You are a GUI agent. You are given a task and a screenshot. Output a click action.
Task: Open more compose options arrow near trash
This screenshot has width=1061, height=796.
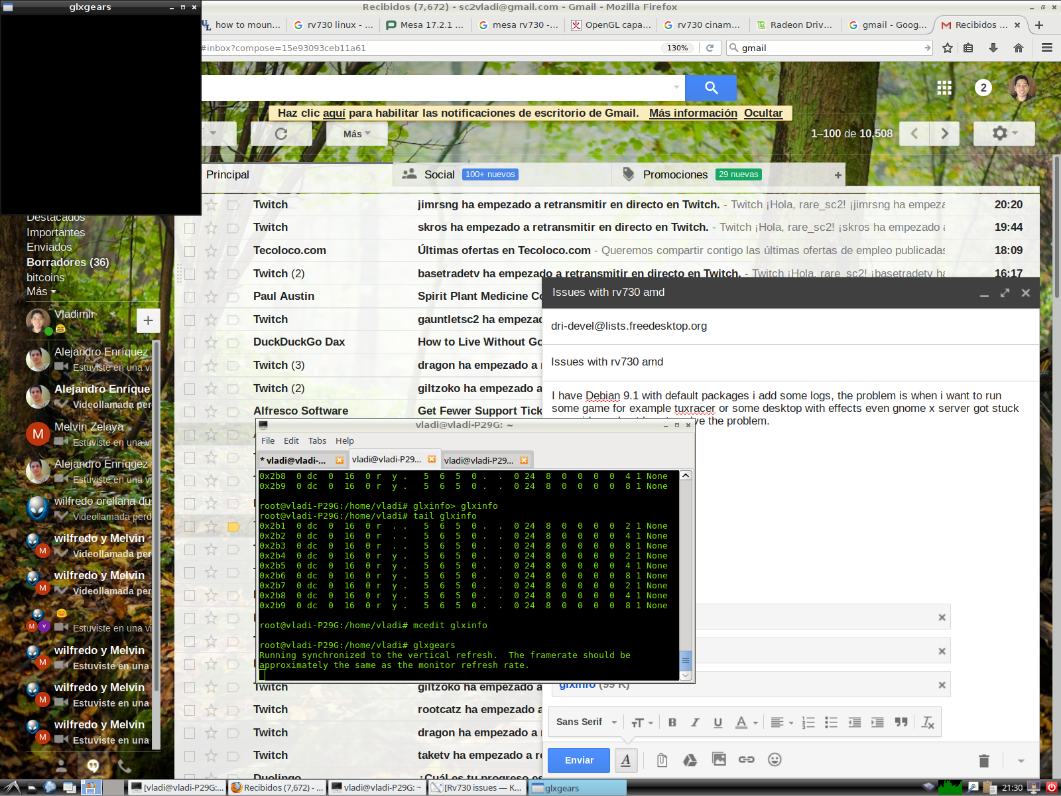click(1021, 761)
